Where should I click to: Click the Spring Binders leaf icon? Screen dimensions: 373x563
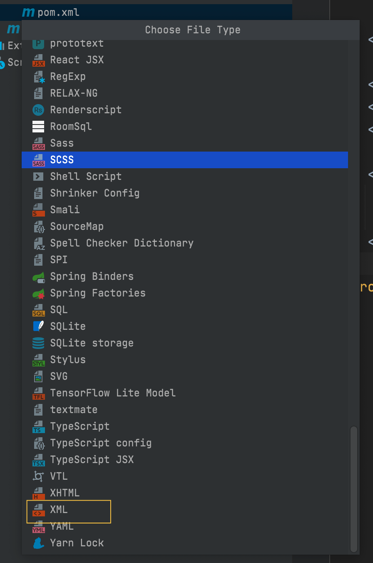point(38,277)
